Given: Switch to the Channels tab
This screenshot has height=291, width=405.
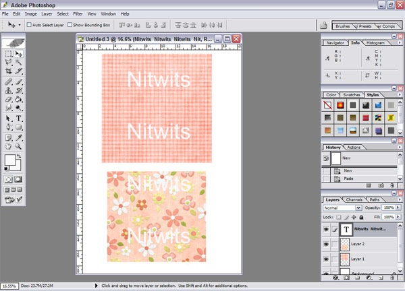Looking at the screenshot, I should click(x=354, y=199).
